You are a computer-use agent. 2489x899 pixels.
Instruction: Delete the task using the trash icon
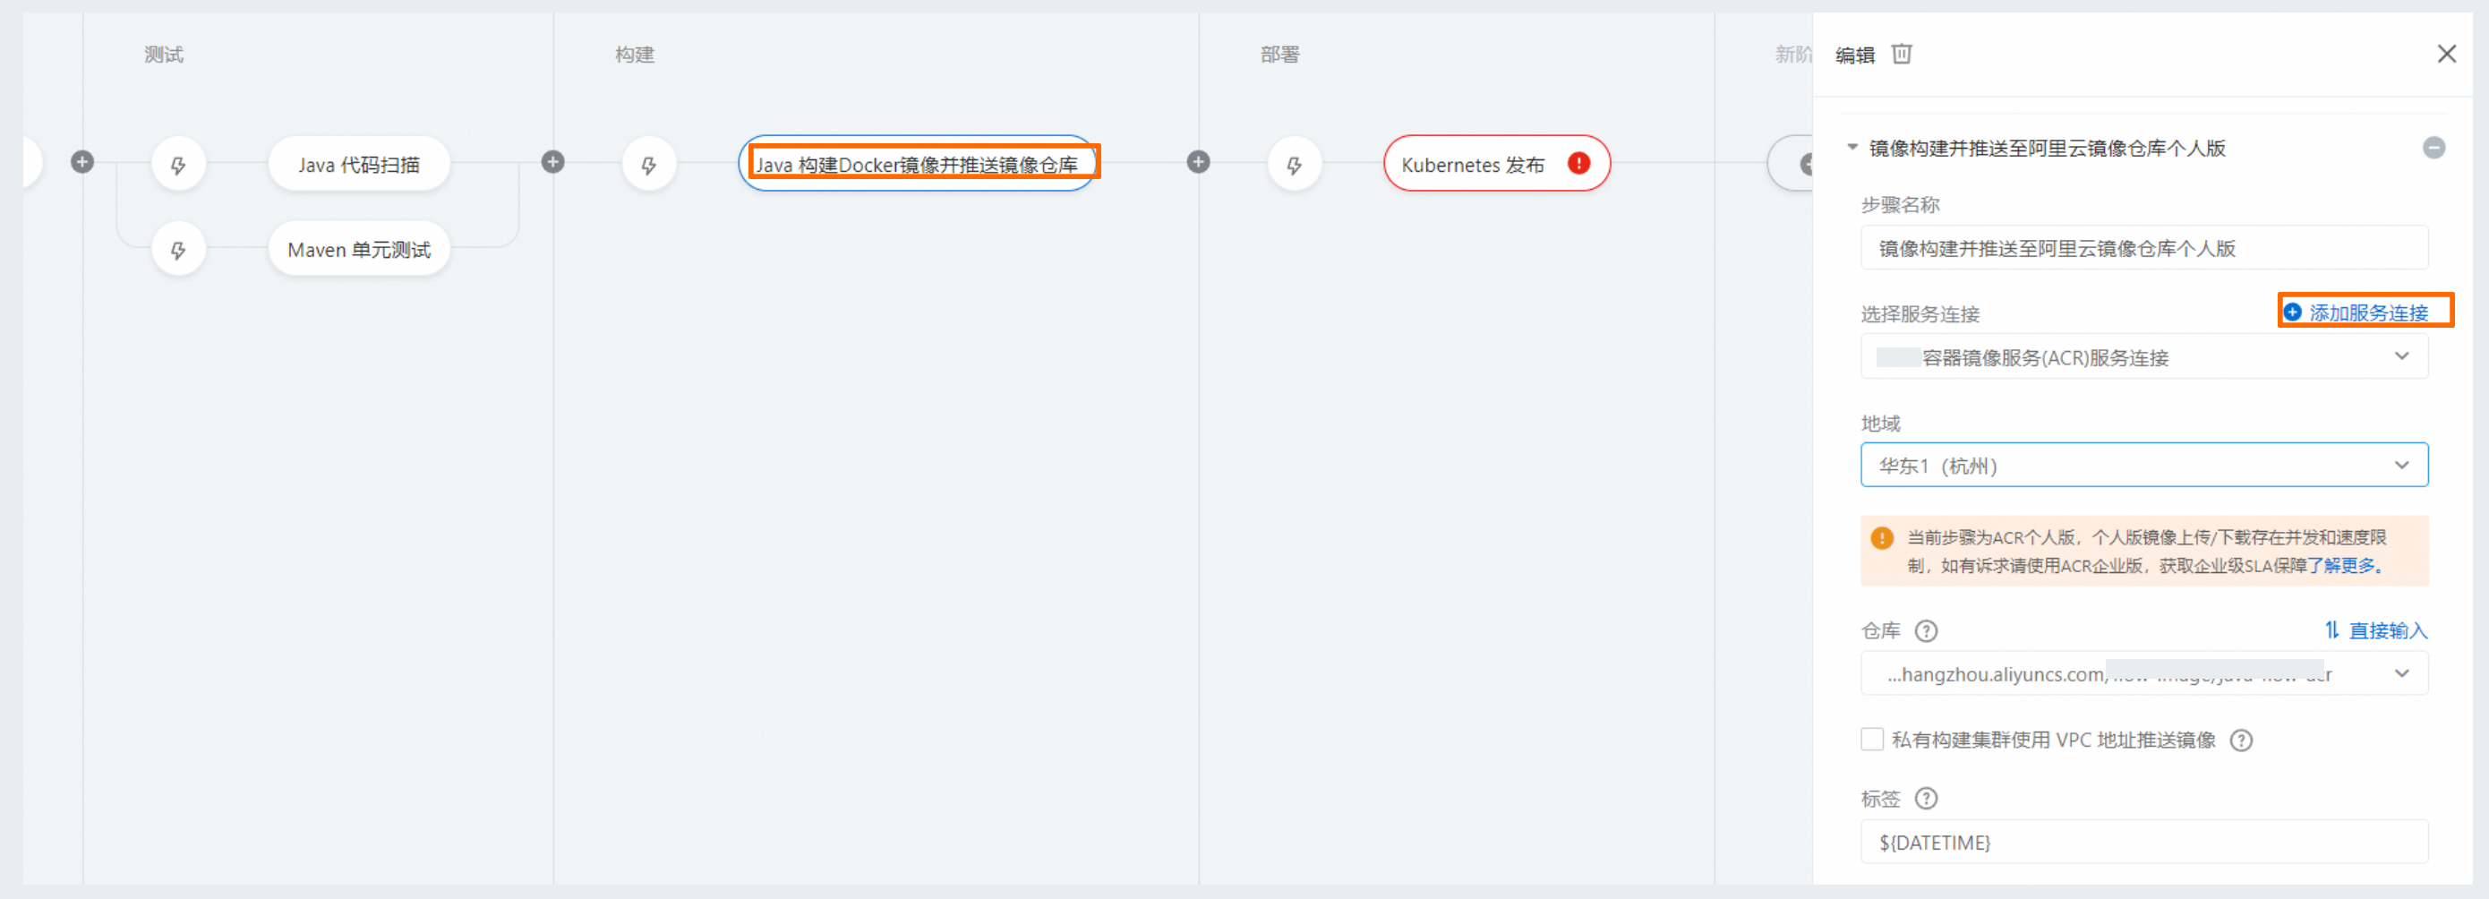coord(1902,54)
